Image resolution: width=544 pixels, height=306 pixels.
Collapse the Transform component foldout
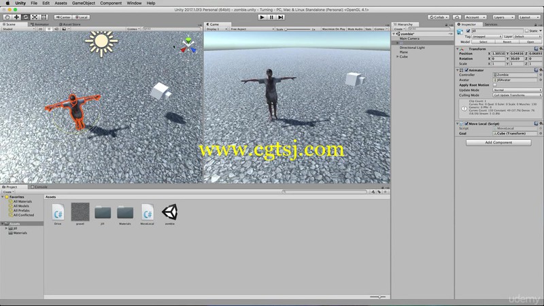click(x=458, y=49)
